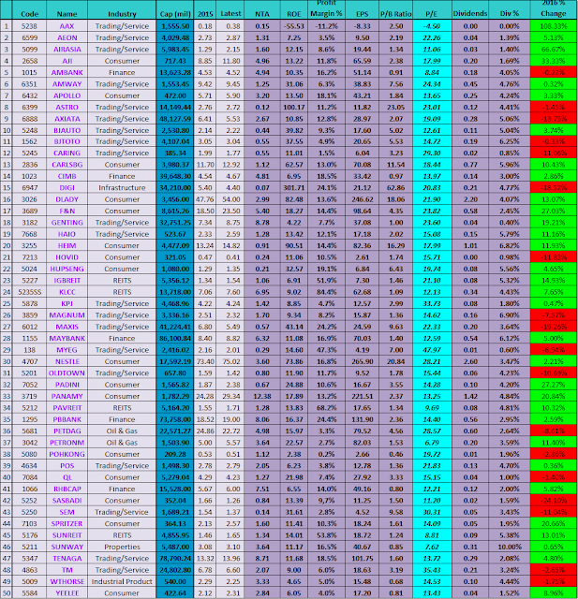Click SUNWAY's Div % value 10.00%
Screen dimensions: 578x599
point(510,547)
